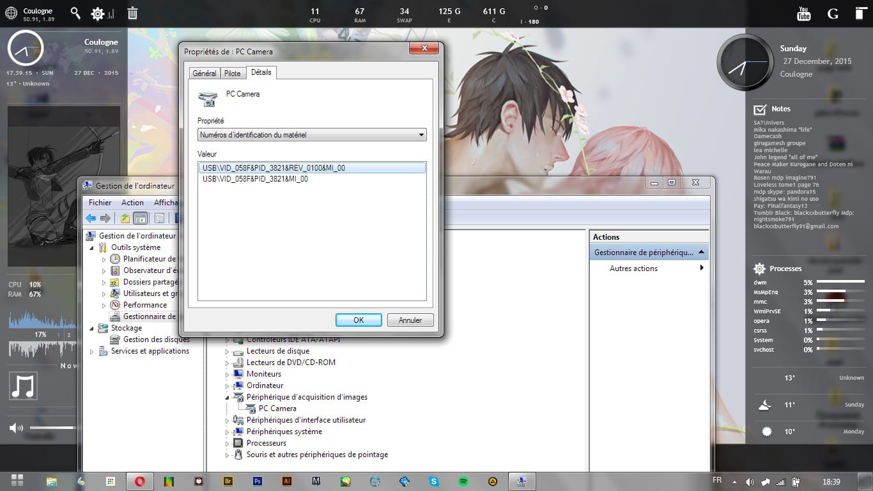The height and width of the screenshot is (491, 873).
Task: Open the settings gear in the top bar
Action: 97,13
